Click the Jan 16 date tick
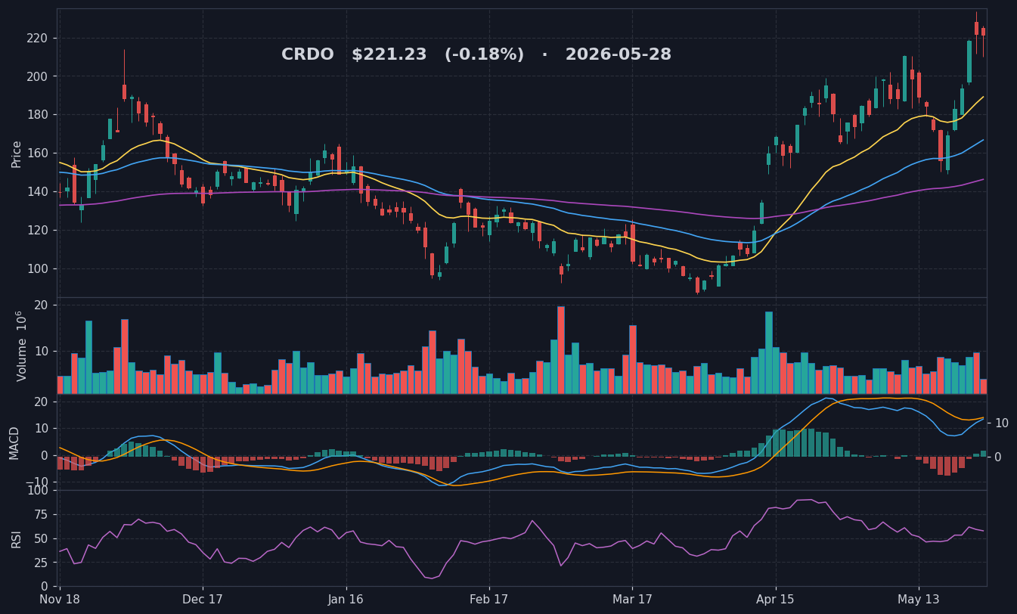Viewport: 1017px width, 614px height. click(346, 600)
